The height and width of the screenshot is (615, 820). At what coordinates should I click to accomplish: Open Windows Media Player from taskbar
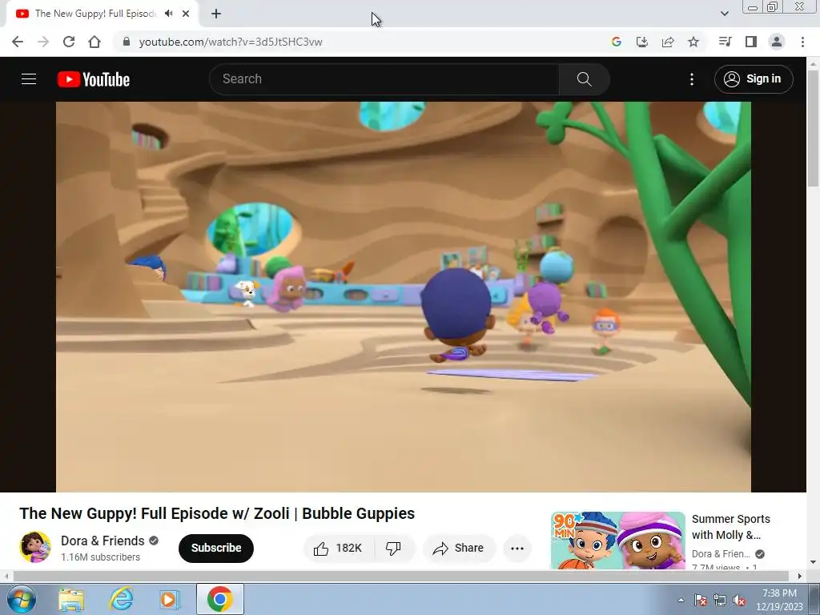[170, 599]
